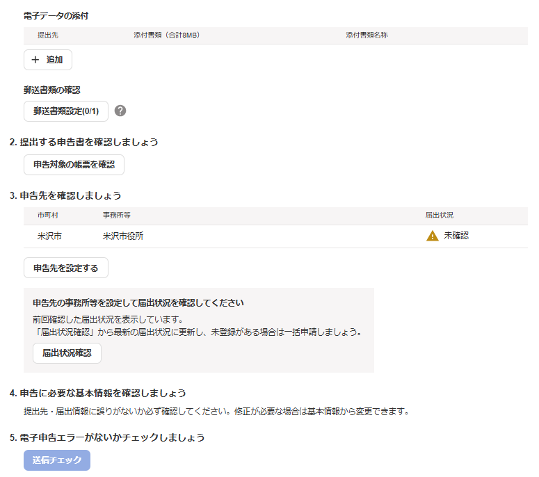The image size is (539, 477).
Task: Open 郵送書類設定(0/1) settings
Action: 66,111
